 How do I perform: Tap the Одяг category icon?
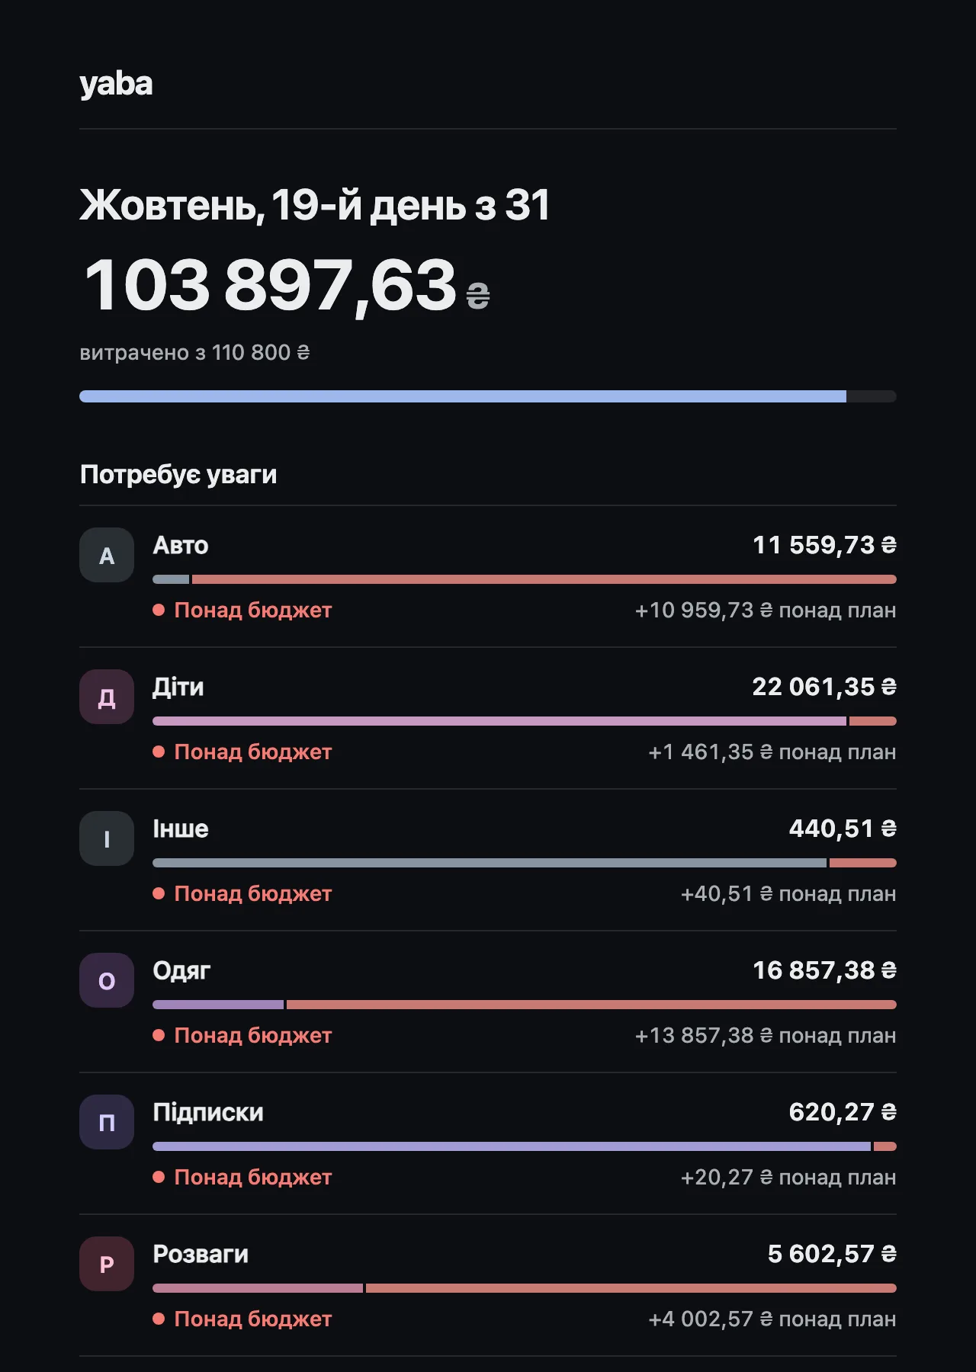click(107, 980)
